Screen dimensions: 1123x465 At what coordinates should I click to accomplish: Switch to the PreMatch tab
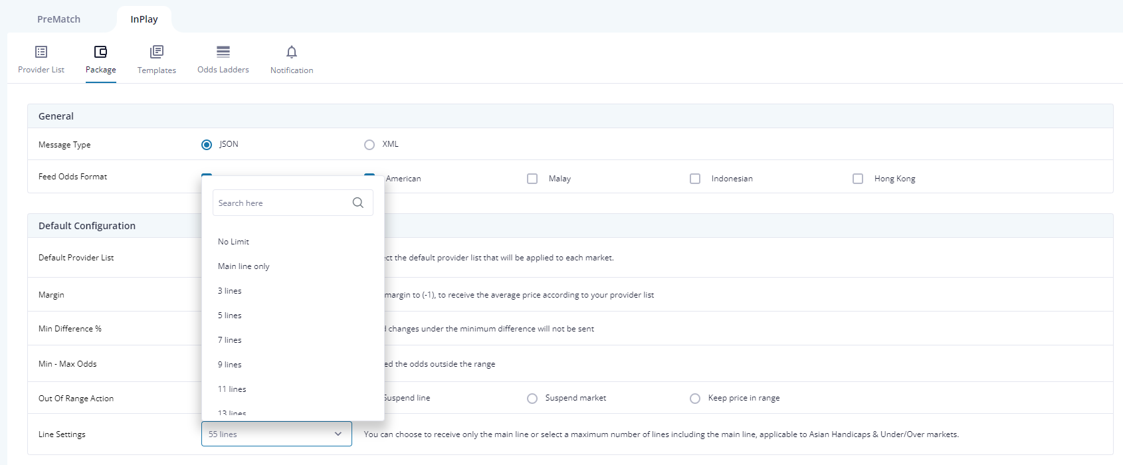click(58, 19)
